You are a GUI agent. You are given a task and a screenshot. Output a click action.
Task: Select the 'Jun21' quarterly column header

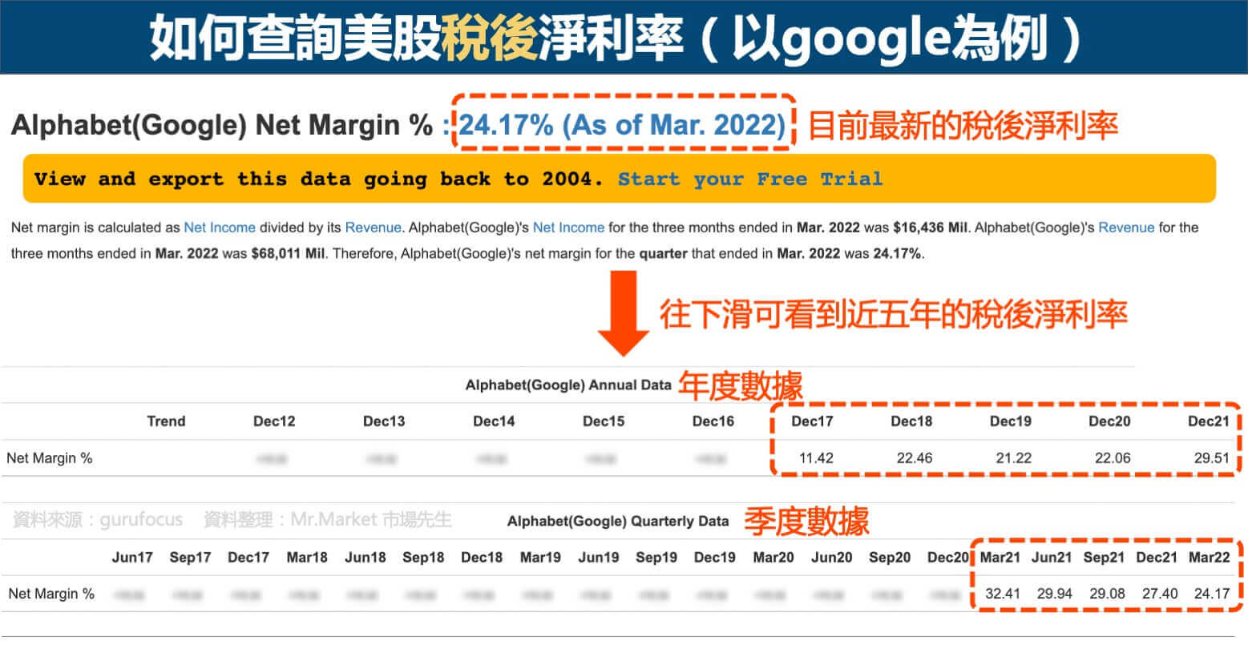(x=1052, y=558)
